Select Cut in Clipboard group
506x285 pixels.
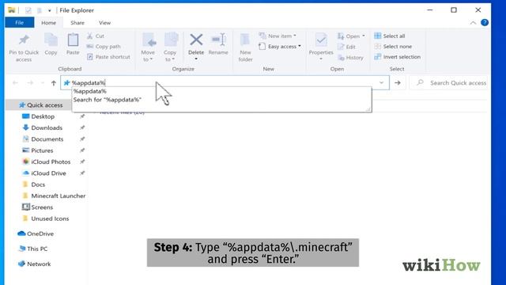[x=96, y=36]
